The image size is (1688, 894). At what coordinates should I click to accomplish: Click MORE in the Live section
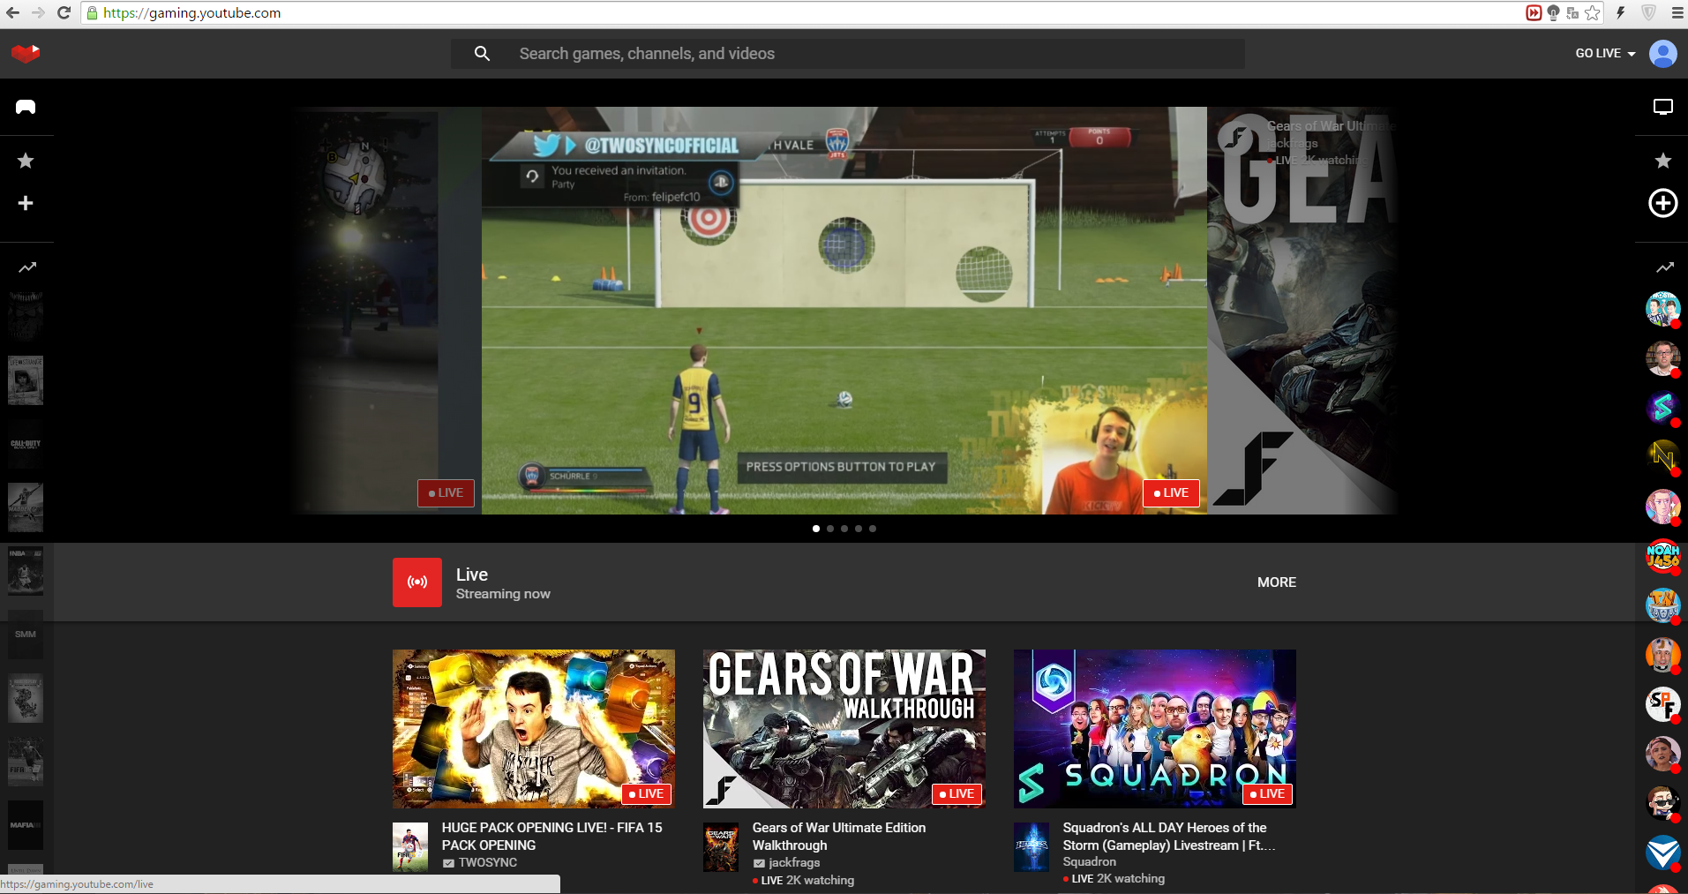(x=1277, y=582)
